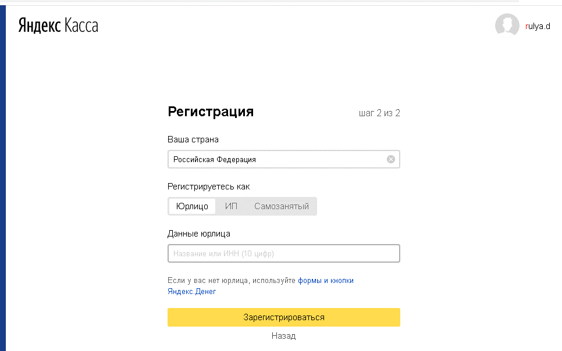Image resolution: width=562 pixels, height=351 pixels.
Task: Follow the Яндекс.Денег link text
Action: pyautogui.click(x=191, y=291)
